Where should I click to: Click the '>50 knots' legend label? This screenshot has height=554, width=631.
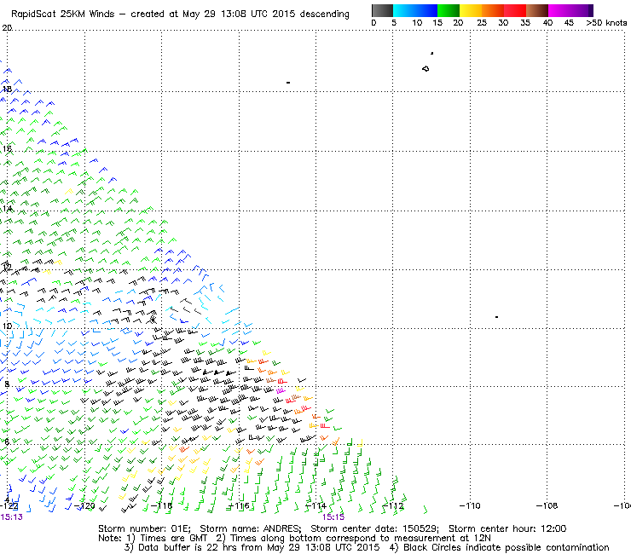606,23
